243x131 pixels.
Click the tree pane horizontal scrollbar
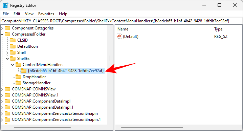tap(42, 127)
